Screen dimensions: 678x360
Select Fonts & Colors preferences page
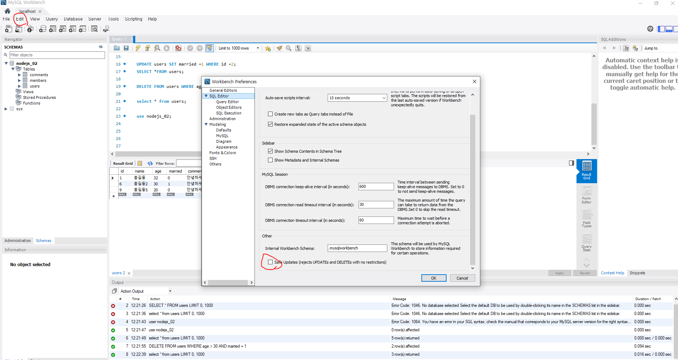[x=223, y=153]
